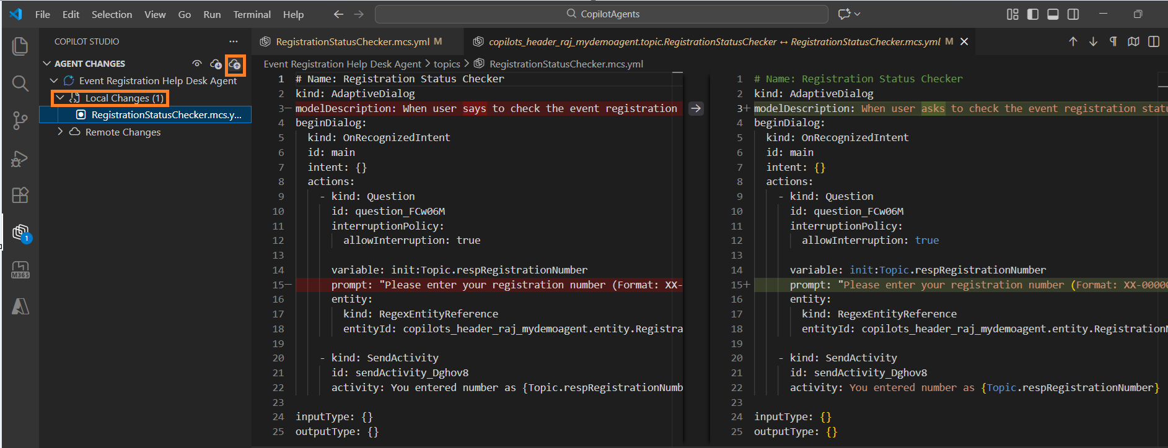Click the preview changes eye icon
This screenshot has width=1168, height=448.
tap(197, 64)
